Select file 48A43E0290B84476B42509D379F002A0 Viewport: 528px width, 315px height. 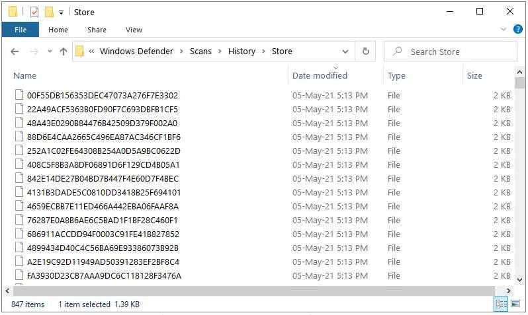pos(102,123)
